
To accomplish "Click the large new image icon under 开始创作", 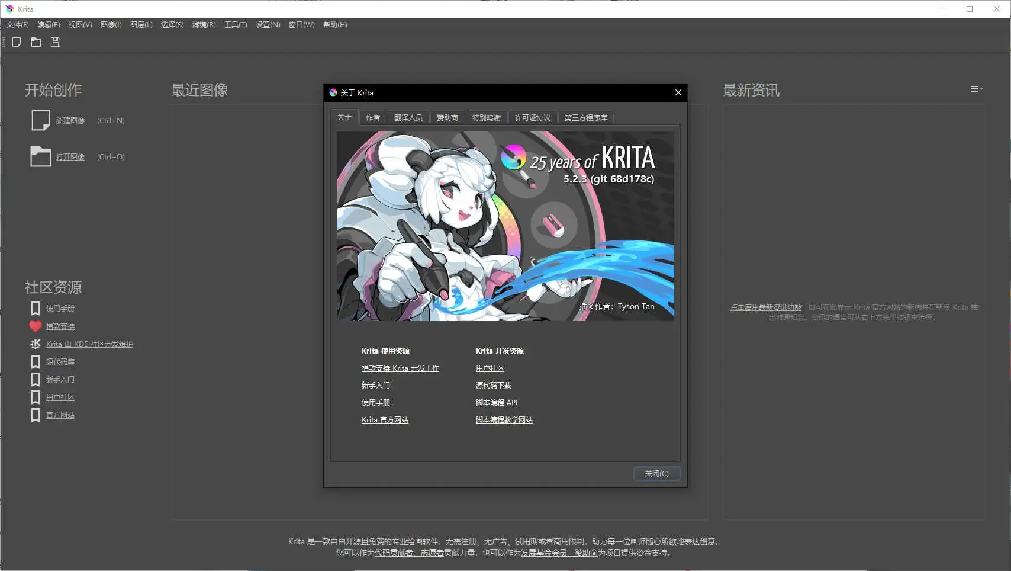I will point(40,120).
